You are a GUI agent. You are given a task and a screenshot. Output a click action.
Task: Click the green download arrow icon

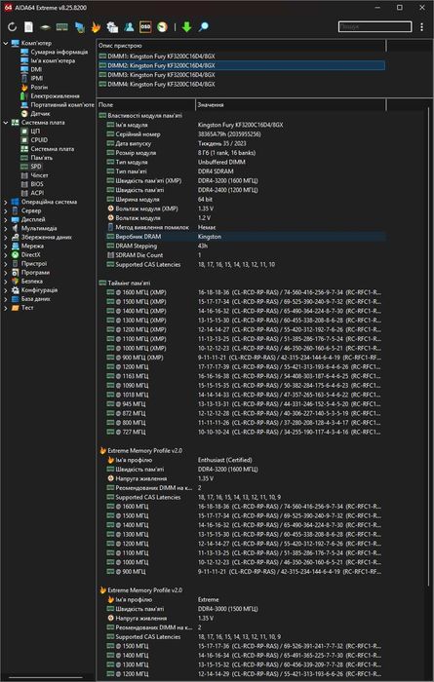pyautogui.click(x=186, y=27)
